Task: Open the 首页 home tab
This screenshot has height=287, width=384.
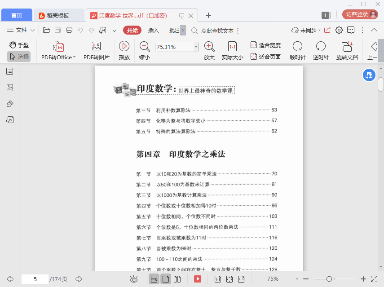Action: click(x=17, y=15)
